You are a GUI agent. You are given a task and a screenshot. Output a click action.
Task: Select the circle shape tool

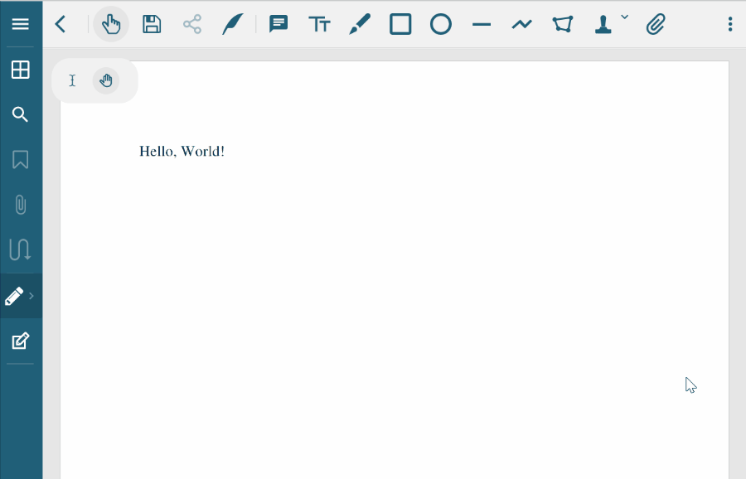point(441,24)
